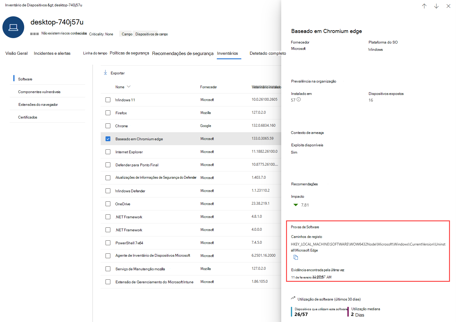Check the Defender para Ponto Final checkbox
Viewport: 456px width, 322px height.
click(x=108, y=165)
